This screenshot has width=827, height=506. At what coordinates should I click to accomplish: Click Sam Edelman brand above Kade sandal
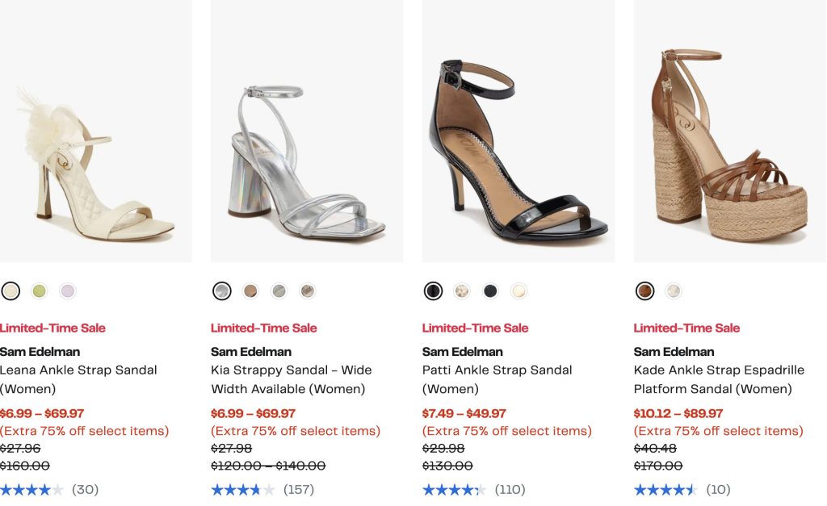coord(674,352)
